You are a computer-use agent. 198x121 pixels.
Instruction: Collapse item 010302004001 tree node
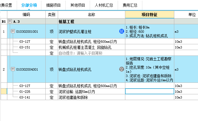click(x=13, y=69)
